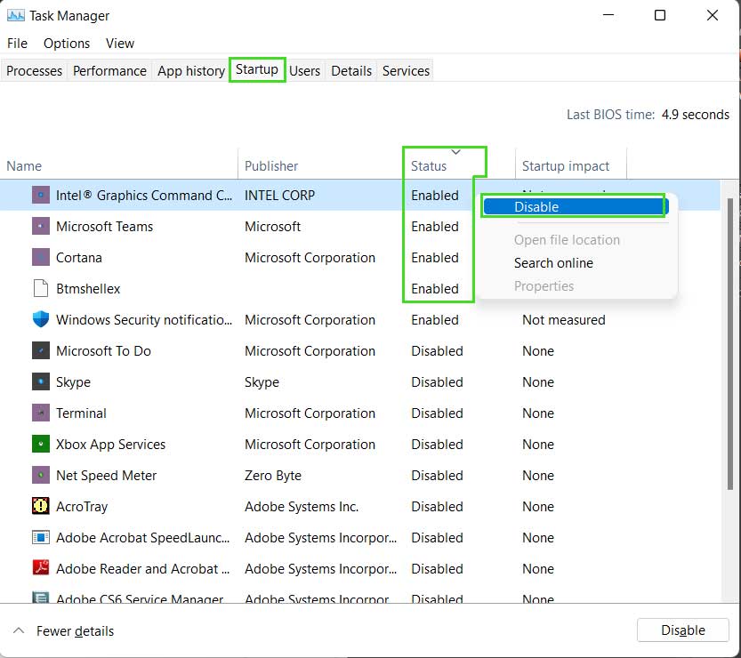
Task: Select the Microsoft Teams row name
Action: tap(104, 227)
